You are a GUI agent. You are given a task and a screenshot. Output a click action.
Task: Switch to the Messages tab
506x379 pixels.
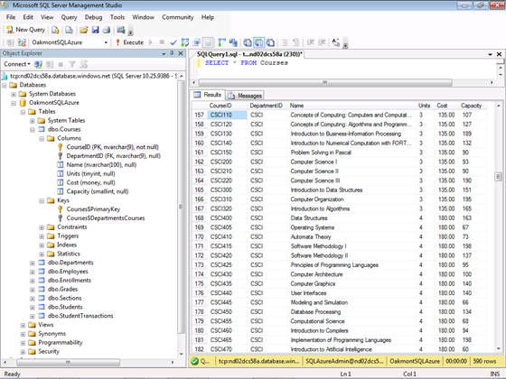pyautogui.click(x=245, y=96)
